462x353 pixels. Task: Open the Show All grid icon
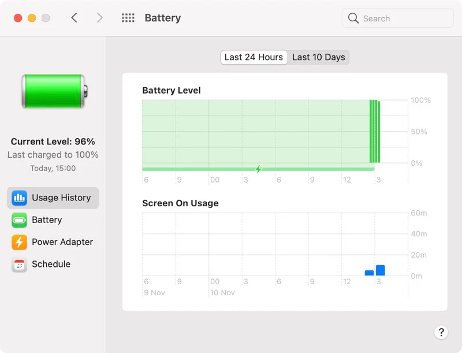pos(128,18)
